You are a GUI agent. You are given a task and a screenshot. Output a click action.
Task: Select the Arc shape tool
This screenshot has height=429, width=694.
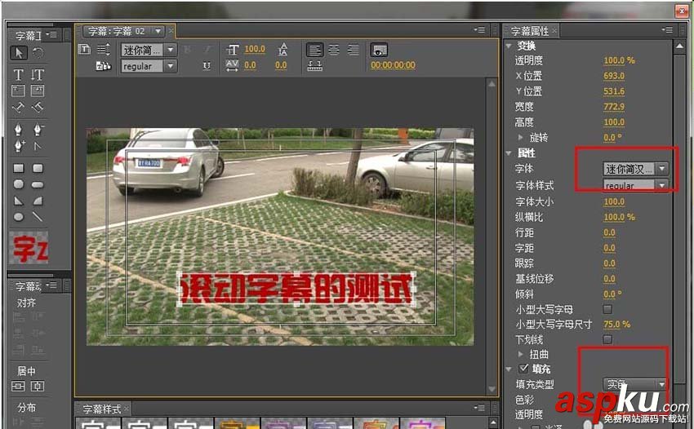pos(38,201)
